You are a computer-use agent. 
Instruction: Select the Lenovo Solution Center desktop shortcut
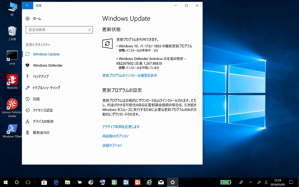(x=12, y=108)
